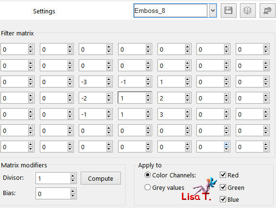
Task: Click the randomize dice icon
Action: 248,11
